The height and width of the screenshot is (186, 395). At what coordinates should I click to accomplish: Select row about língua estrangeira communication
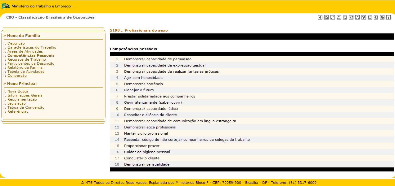click(x=252, y=121)
